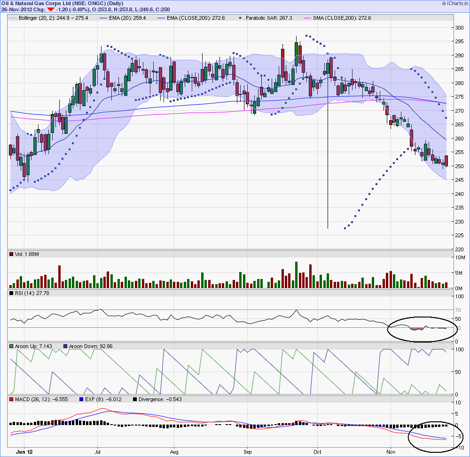Click the red down-arrow change indicator
Image resolution: width=470 pixels, height=457 pixels.
point(51,9)
